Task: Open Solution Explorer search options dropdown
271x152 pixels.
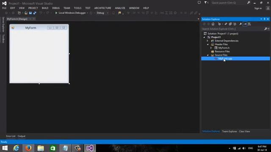Action: pyautogui.click(x=268, y=29)
